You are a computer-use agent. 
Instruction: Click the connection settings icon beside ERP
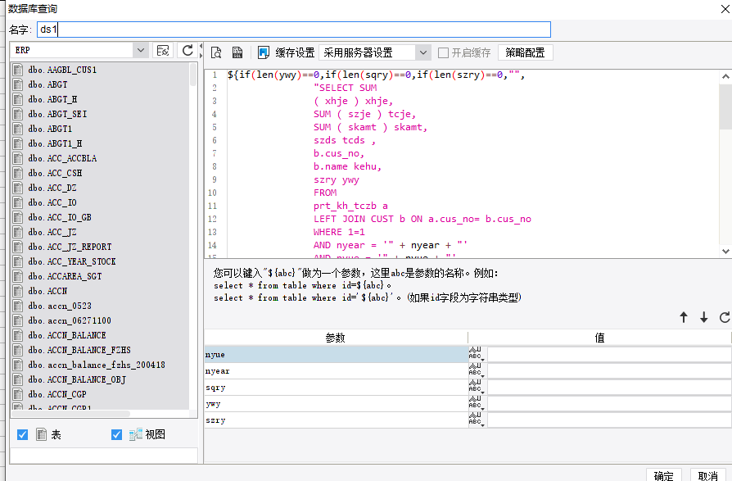[163, 51]
